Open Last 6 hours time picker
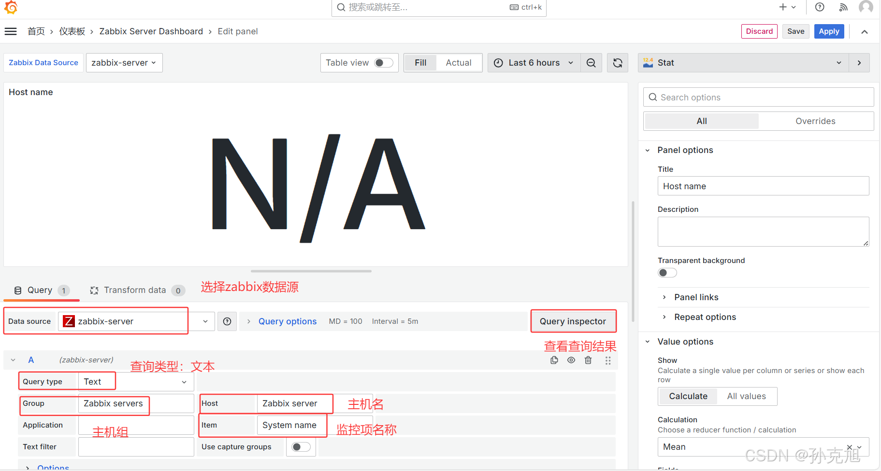 click(x=534, y=63)
